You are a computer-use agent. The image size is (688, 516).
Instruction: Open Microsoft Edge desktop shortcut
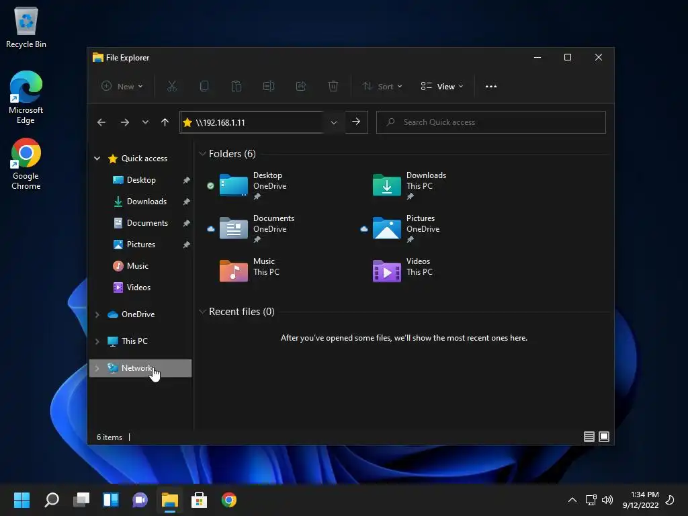(x=26, y=97)
